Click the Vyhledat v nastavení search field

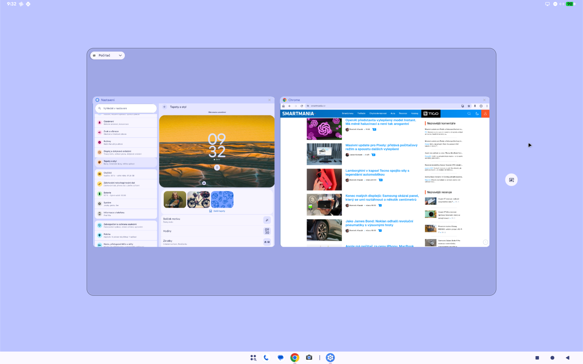126,108
